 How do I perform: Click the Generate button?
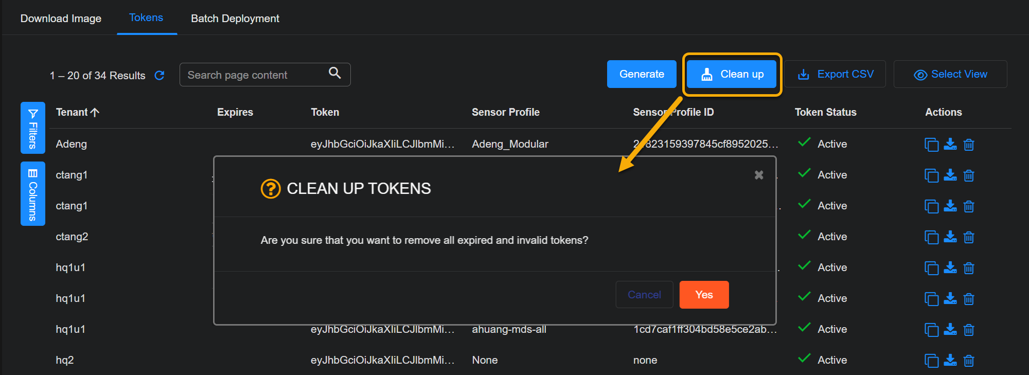(642, 75)
